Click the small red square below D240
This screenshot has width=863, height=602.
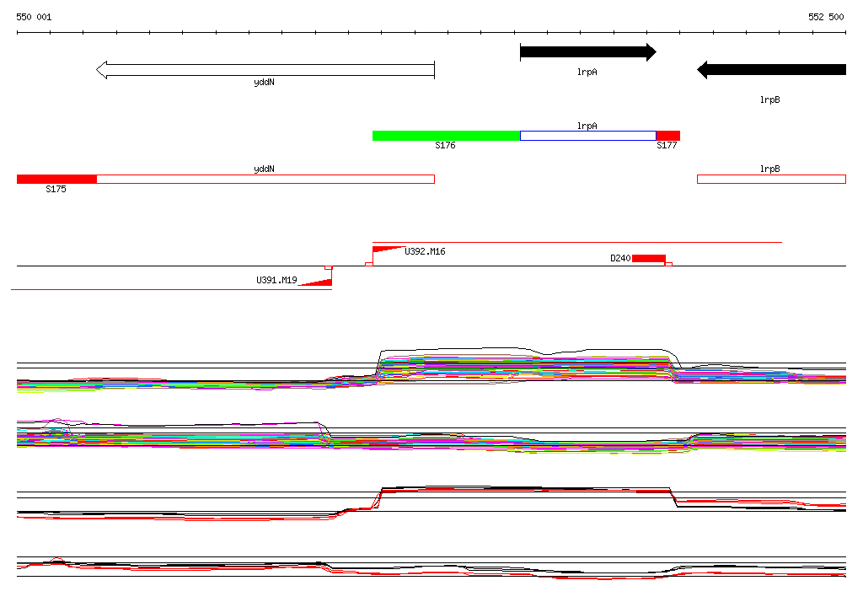click(668, 265)
